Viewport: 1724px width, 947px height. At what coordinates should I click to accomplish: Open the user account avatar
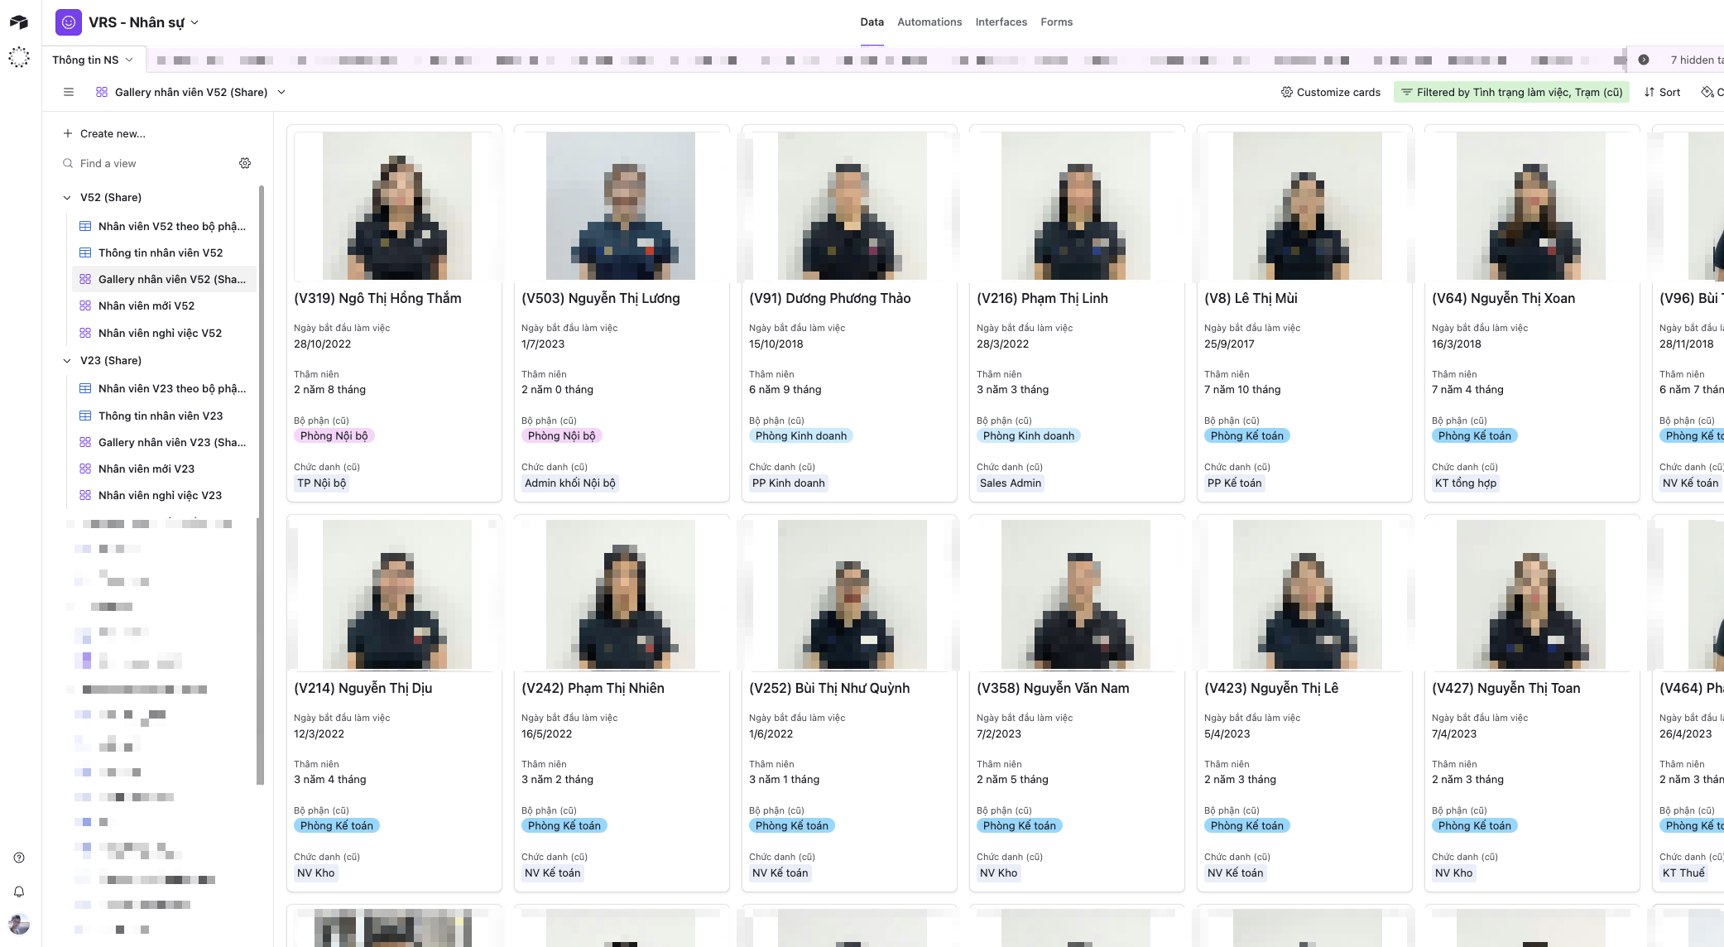[x=19, y=924]
